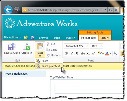Switch to the Browse tab

click(x=44, y=38)
